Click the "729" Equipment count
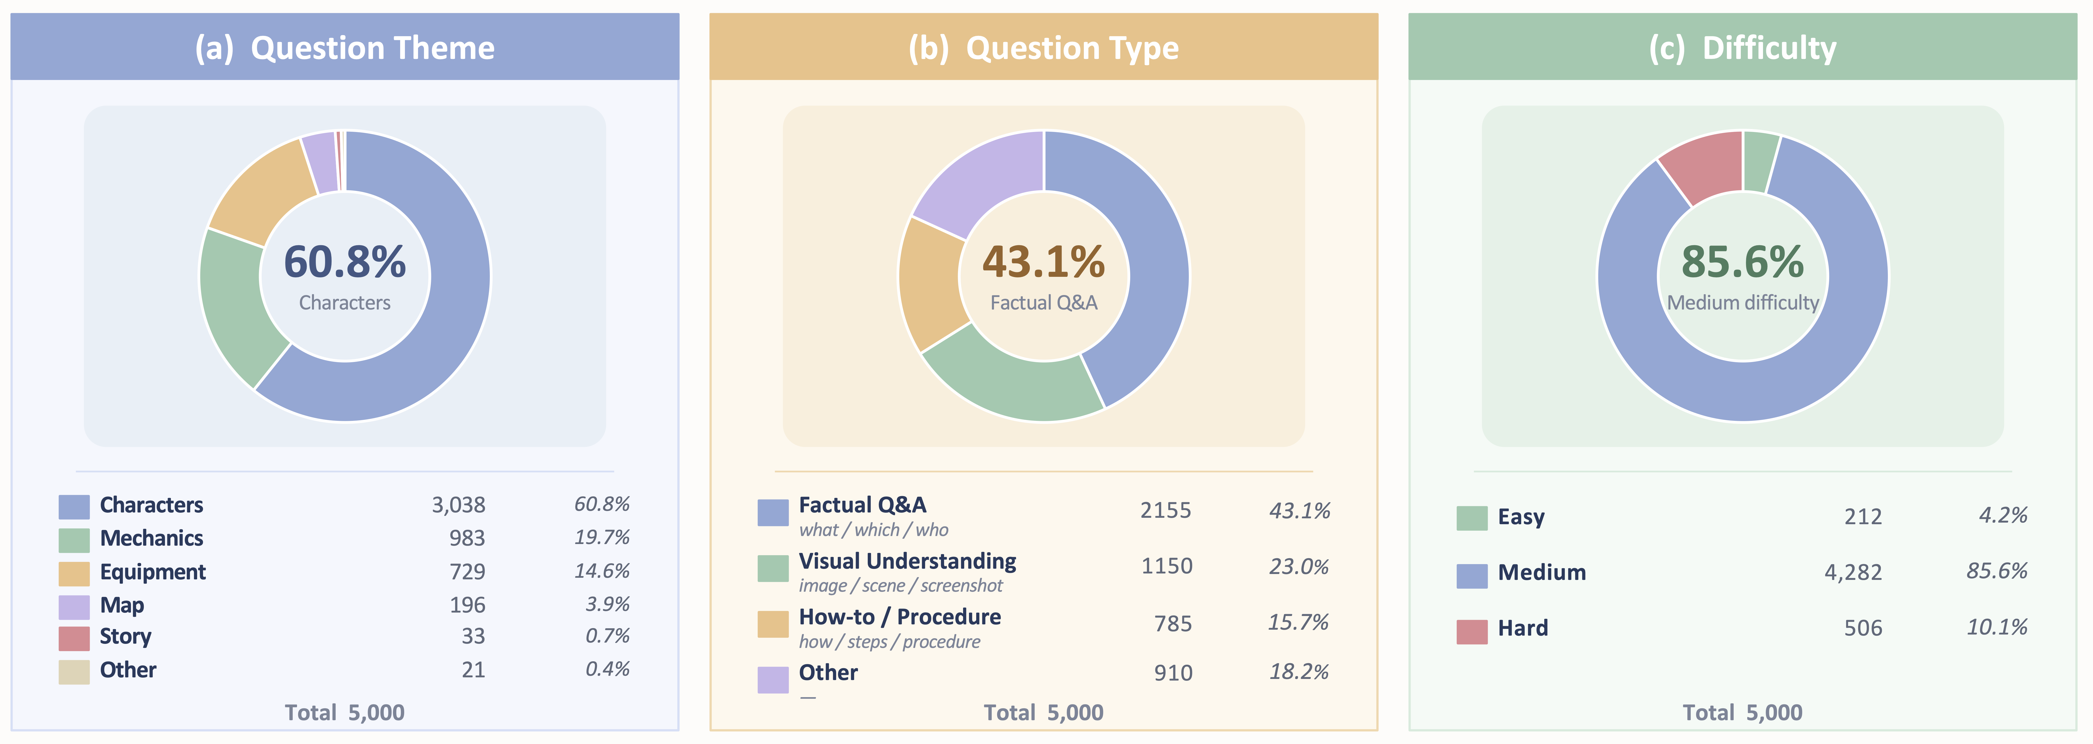Viewport: 2093px width, 744px height. point(467,572)
